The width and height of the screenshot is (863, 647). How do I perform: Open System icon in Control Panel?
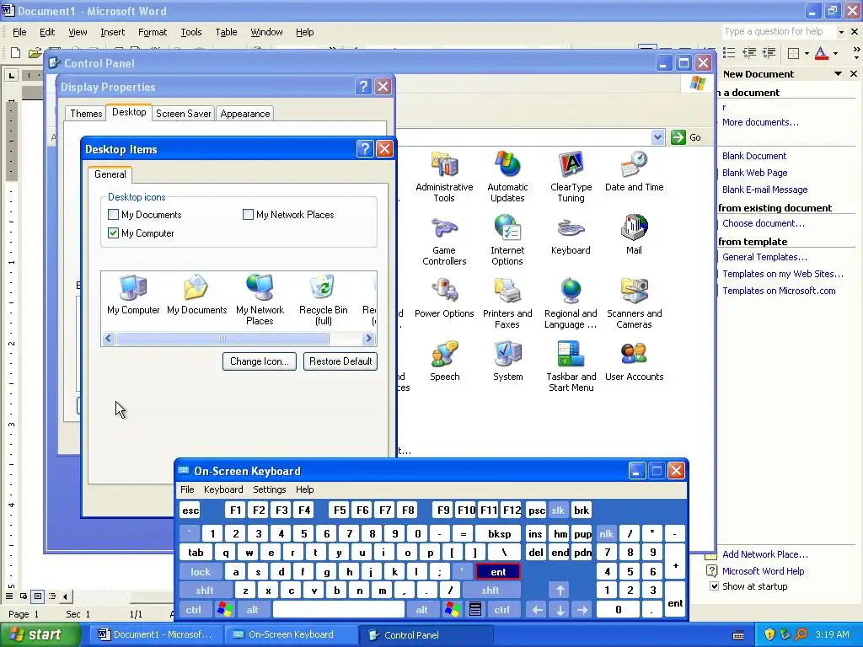coord(507,361)
